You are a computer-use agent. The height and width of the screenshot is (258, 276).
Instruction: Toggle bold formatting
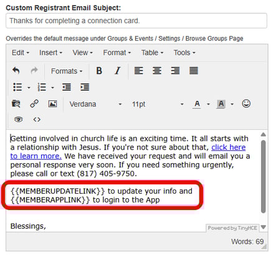(99, 70)
